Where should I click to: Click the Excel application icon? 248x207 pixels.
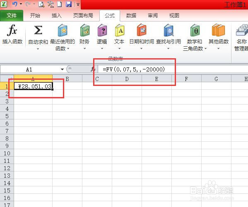click(3, 4)
